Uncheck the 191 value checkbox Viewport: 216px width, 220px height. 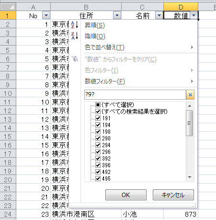click(98, 118)
